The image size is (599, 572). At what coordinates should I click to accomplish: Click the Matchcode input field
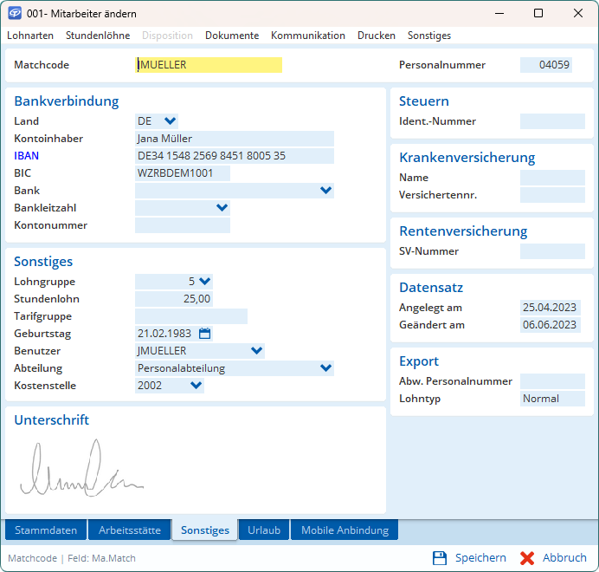click(x=209, y=65)
